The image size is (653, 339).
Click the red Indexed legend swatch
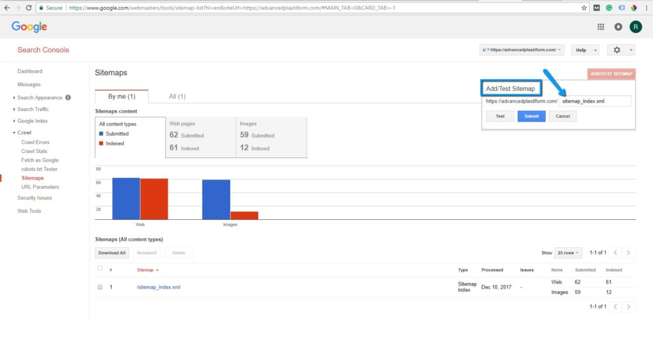pyautogui.click(x=101, y=143)
